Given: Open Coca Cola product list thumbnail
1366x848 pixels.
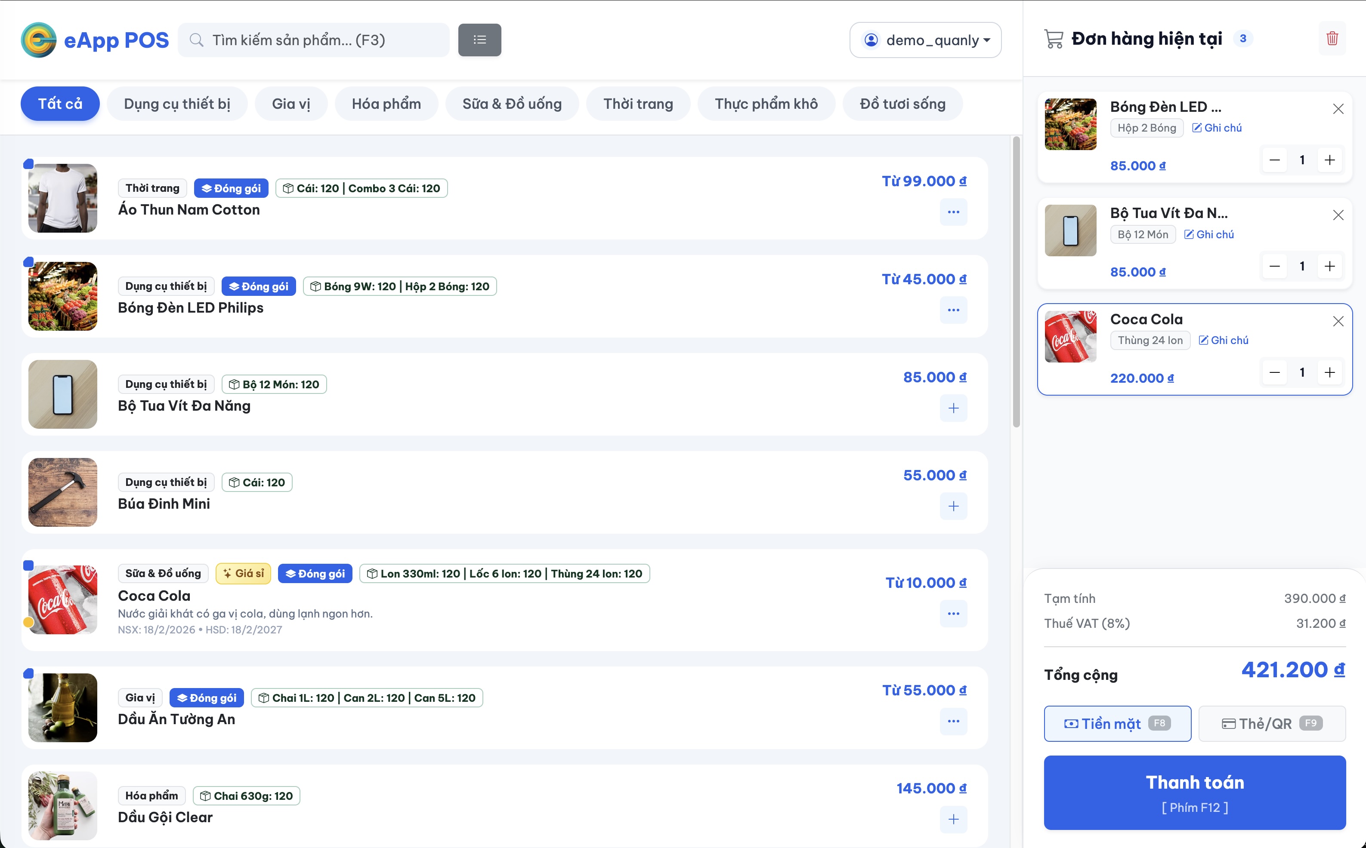Looking at the screenshot, I should (x=63, y=599).
